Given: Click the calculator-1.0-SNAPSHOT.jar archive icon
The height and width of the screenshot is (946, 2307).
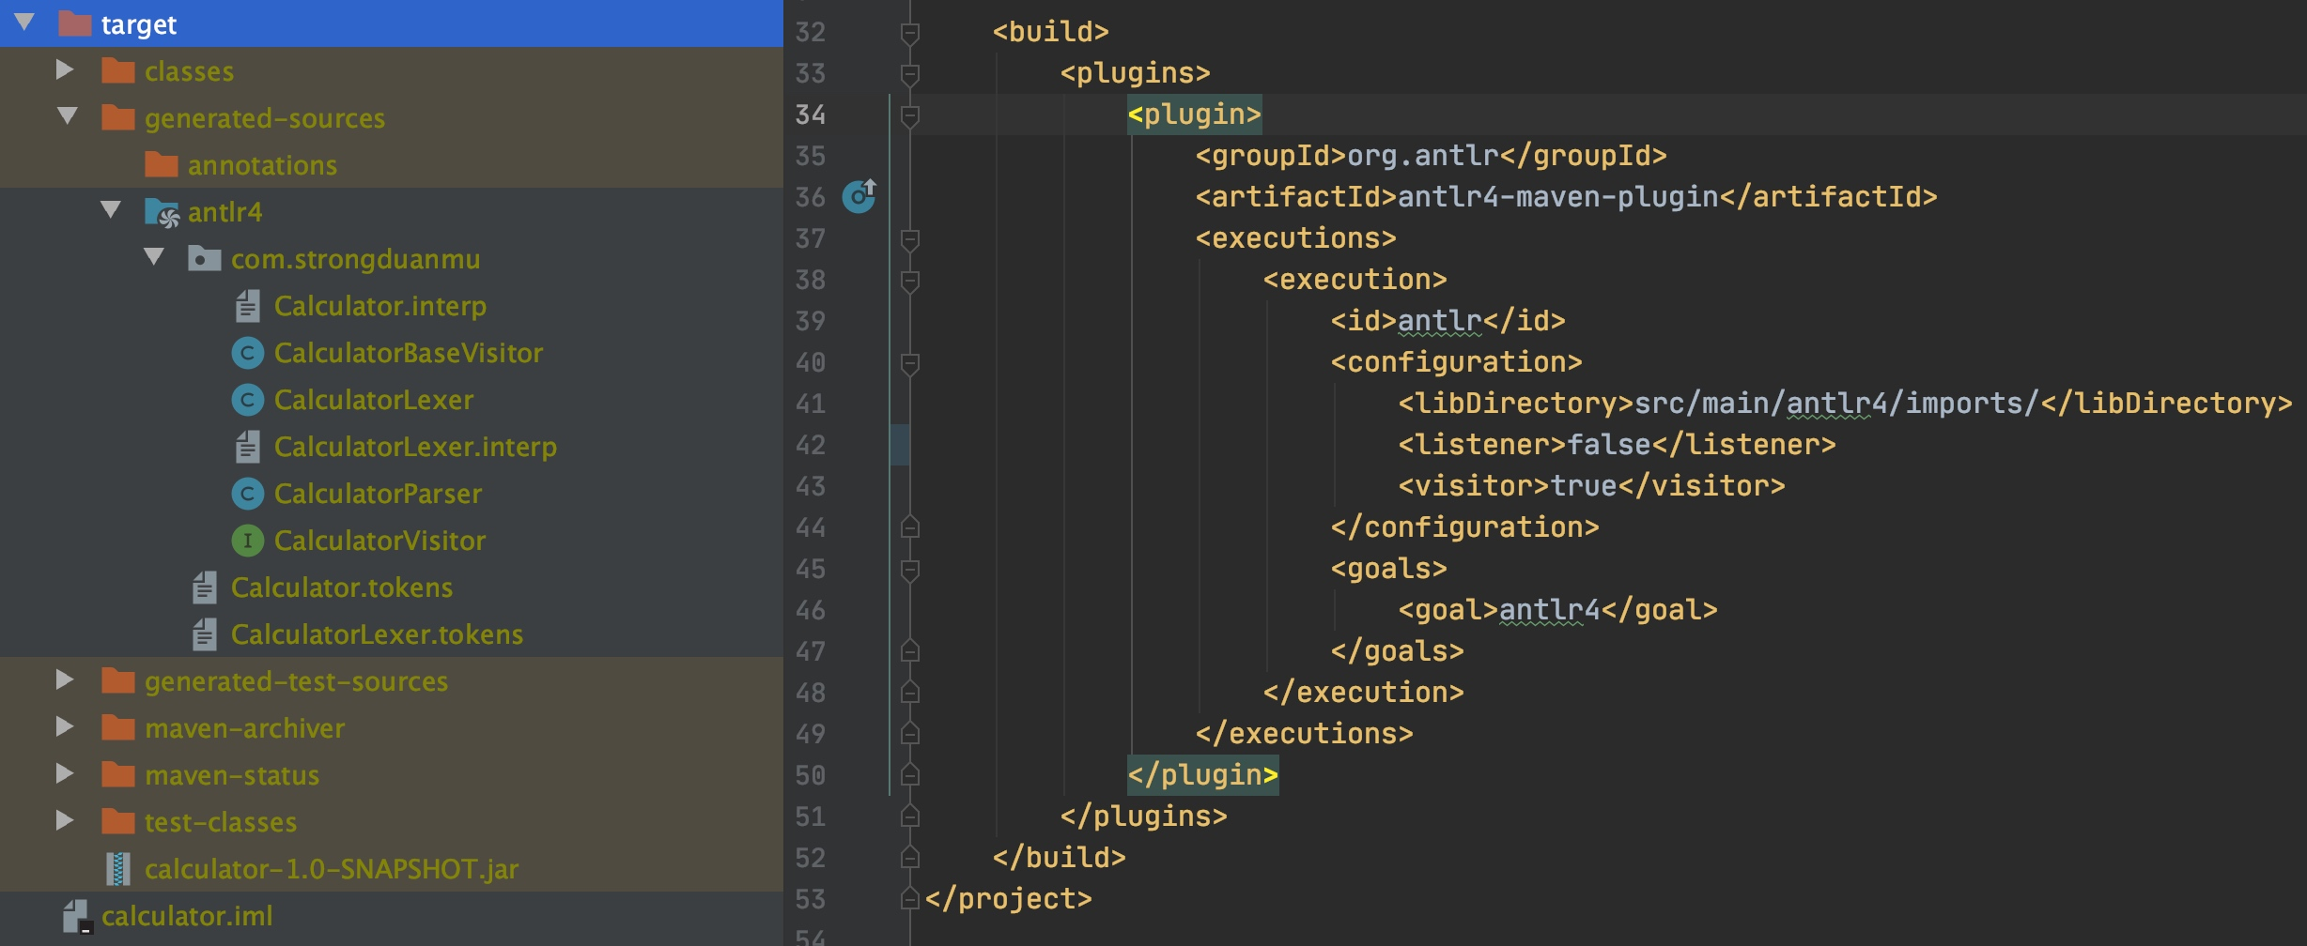Looking at the screenshot, I should coord(117,869).
